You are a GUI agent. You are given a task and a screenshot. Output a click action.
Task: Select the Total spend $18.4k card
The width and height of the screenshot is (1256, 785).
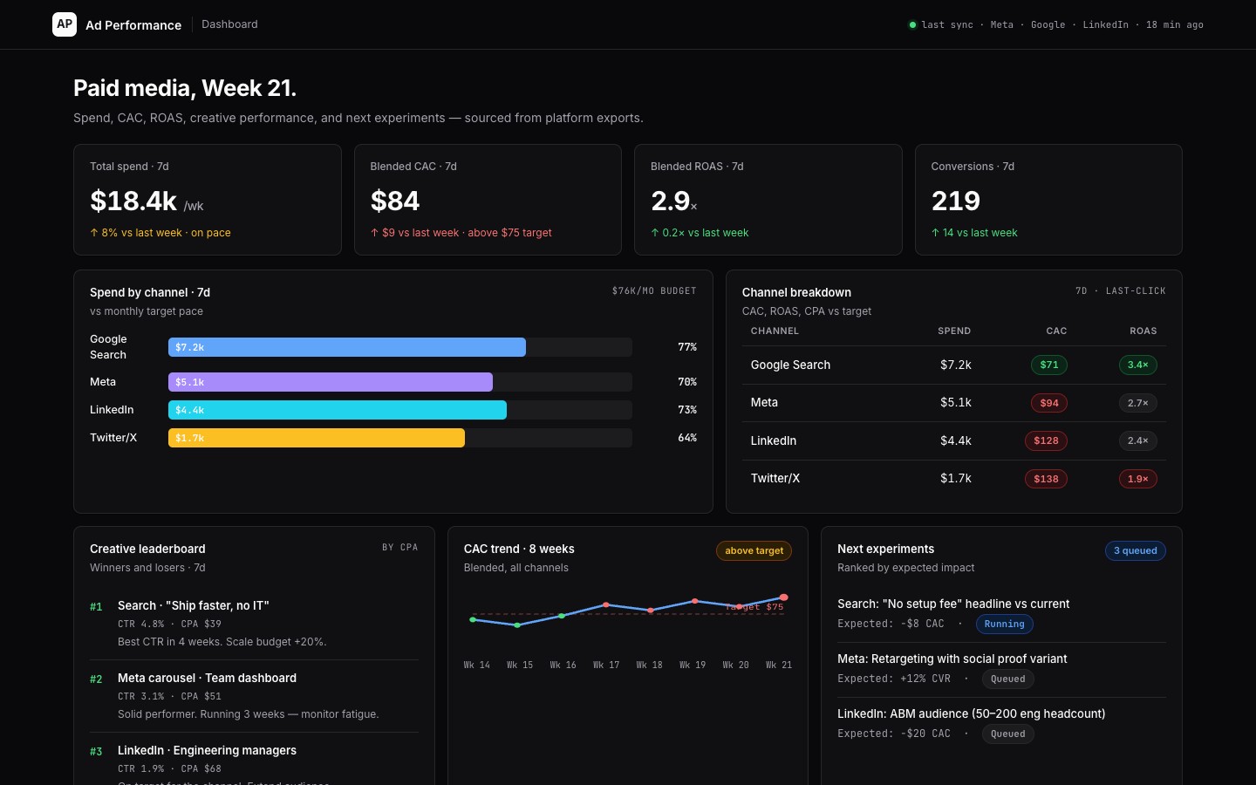click(208, 200)
